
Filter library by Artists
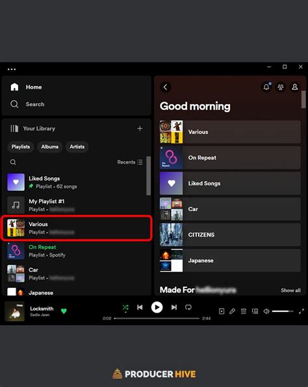pyautogui.click(x=77, y=147)
